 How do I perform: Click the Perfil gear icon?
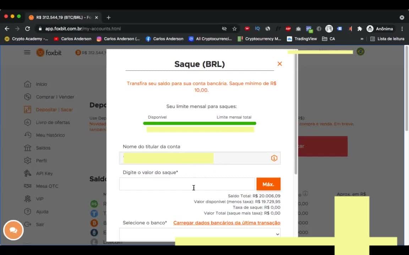click(x=28, y=160)
